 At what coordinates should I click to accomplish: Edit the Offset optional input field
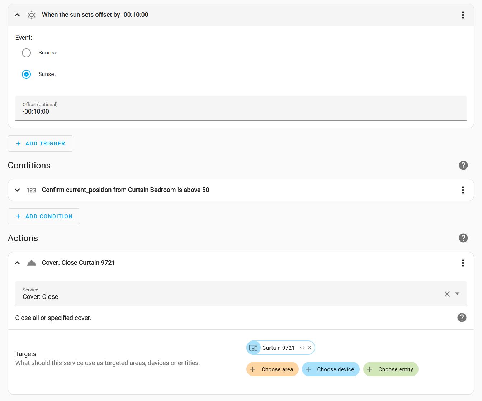click(x=240, y=111)
